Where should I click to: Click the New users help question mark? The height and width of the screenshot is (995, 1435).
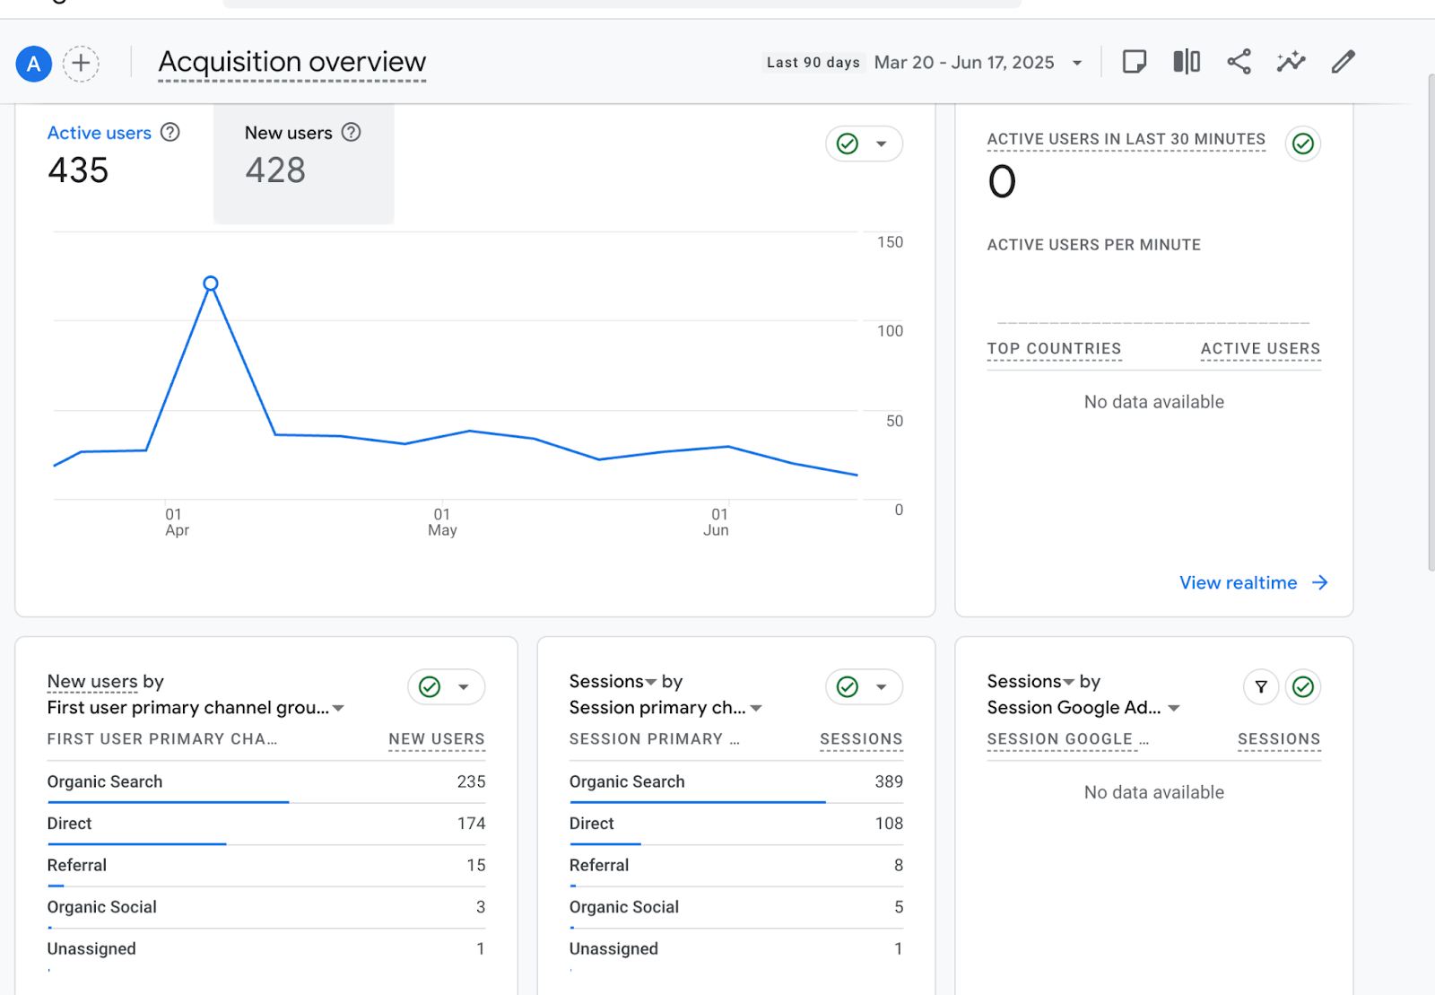click(x=351, y=132)
